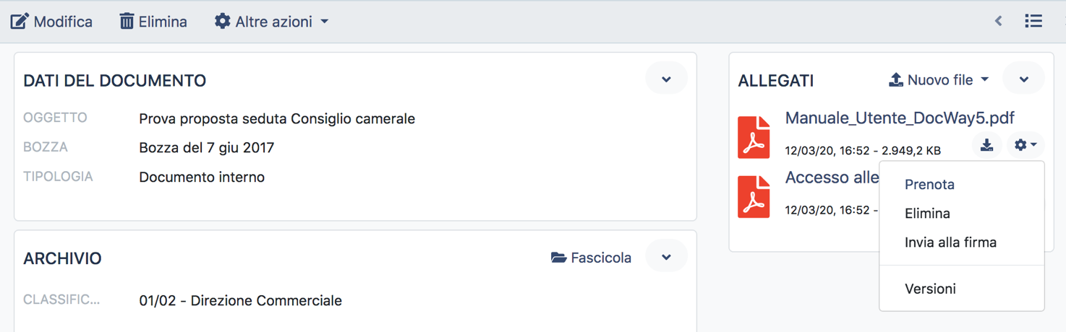Open the Manuale_Utente_DocWay5.pdf link
The height and width of the screenshot is (332, 1066).
tap(899, 118)
